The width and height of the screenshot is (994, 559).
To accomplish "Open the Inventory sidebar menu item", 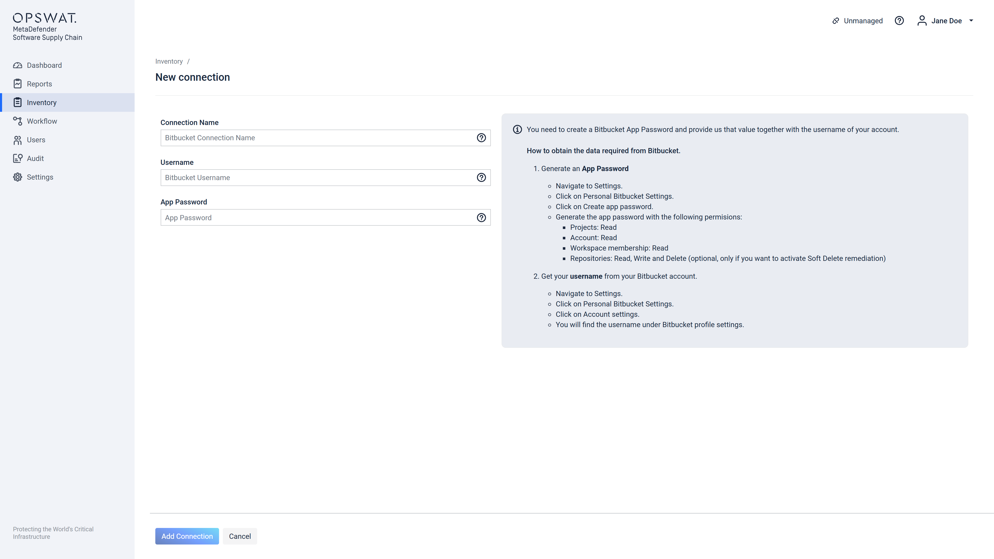I will pyautogui.click(x=42, y=103).
